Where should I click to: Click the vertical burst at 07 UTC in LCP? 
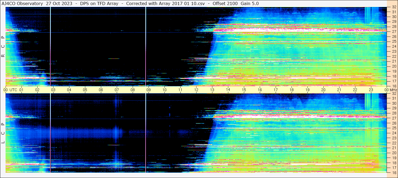click(116, 130)
